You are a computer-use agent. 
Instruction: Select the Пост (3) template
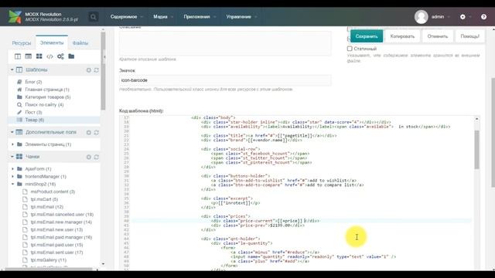pyautogui.click(x=33, y=112)
